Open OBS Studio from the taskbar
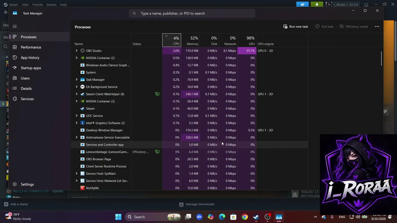The width and height of the screenshot is (397, 223). point(267,217)
